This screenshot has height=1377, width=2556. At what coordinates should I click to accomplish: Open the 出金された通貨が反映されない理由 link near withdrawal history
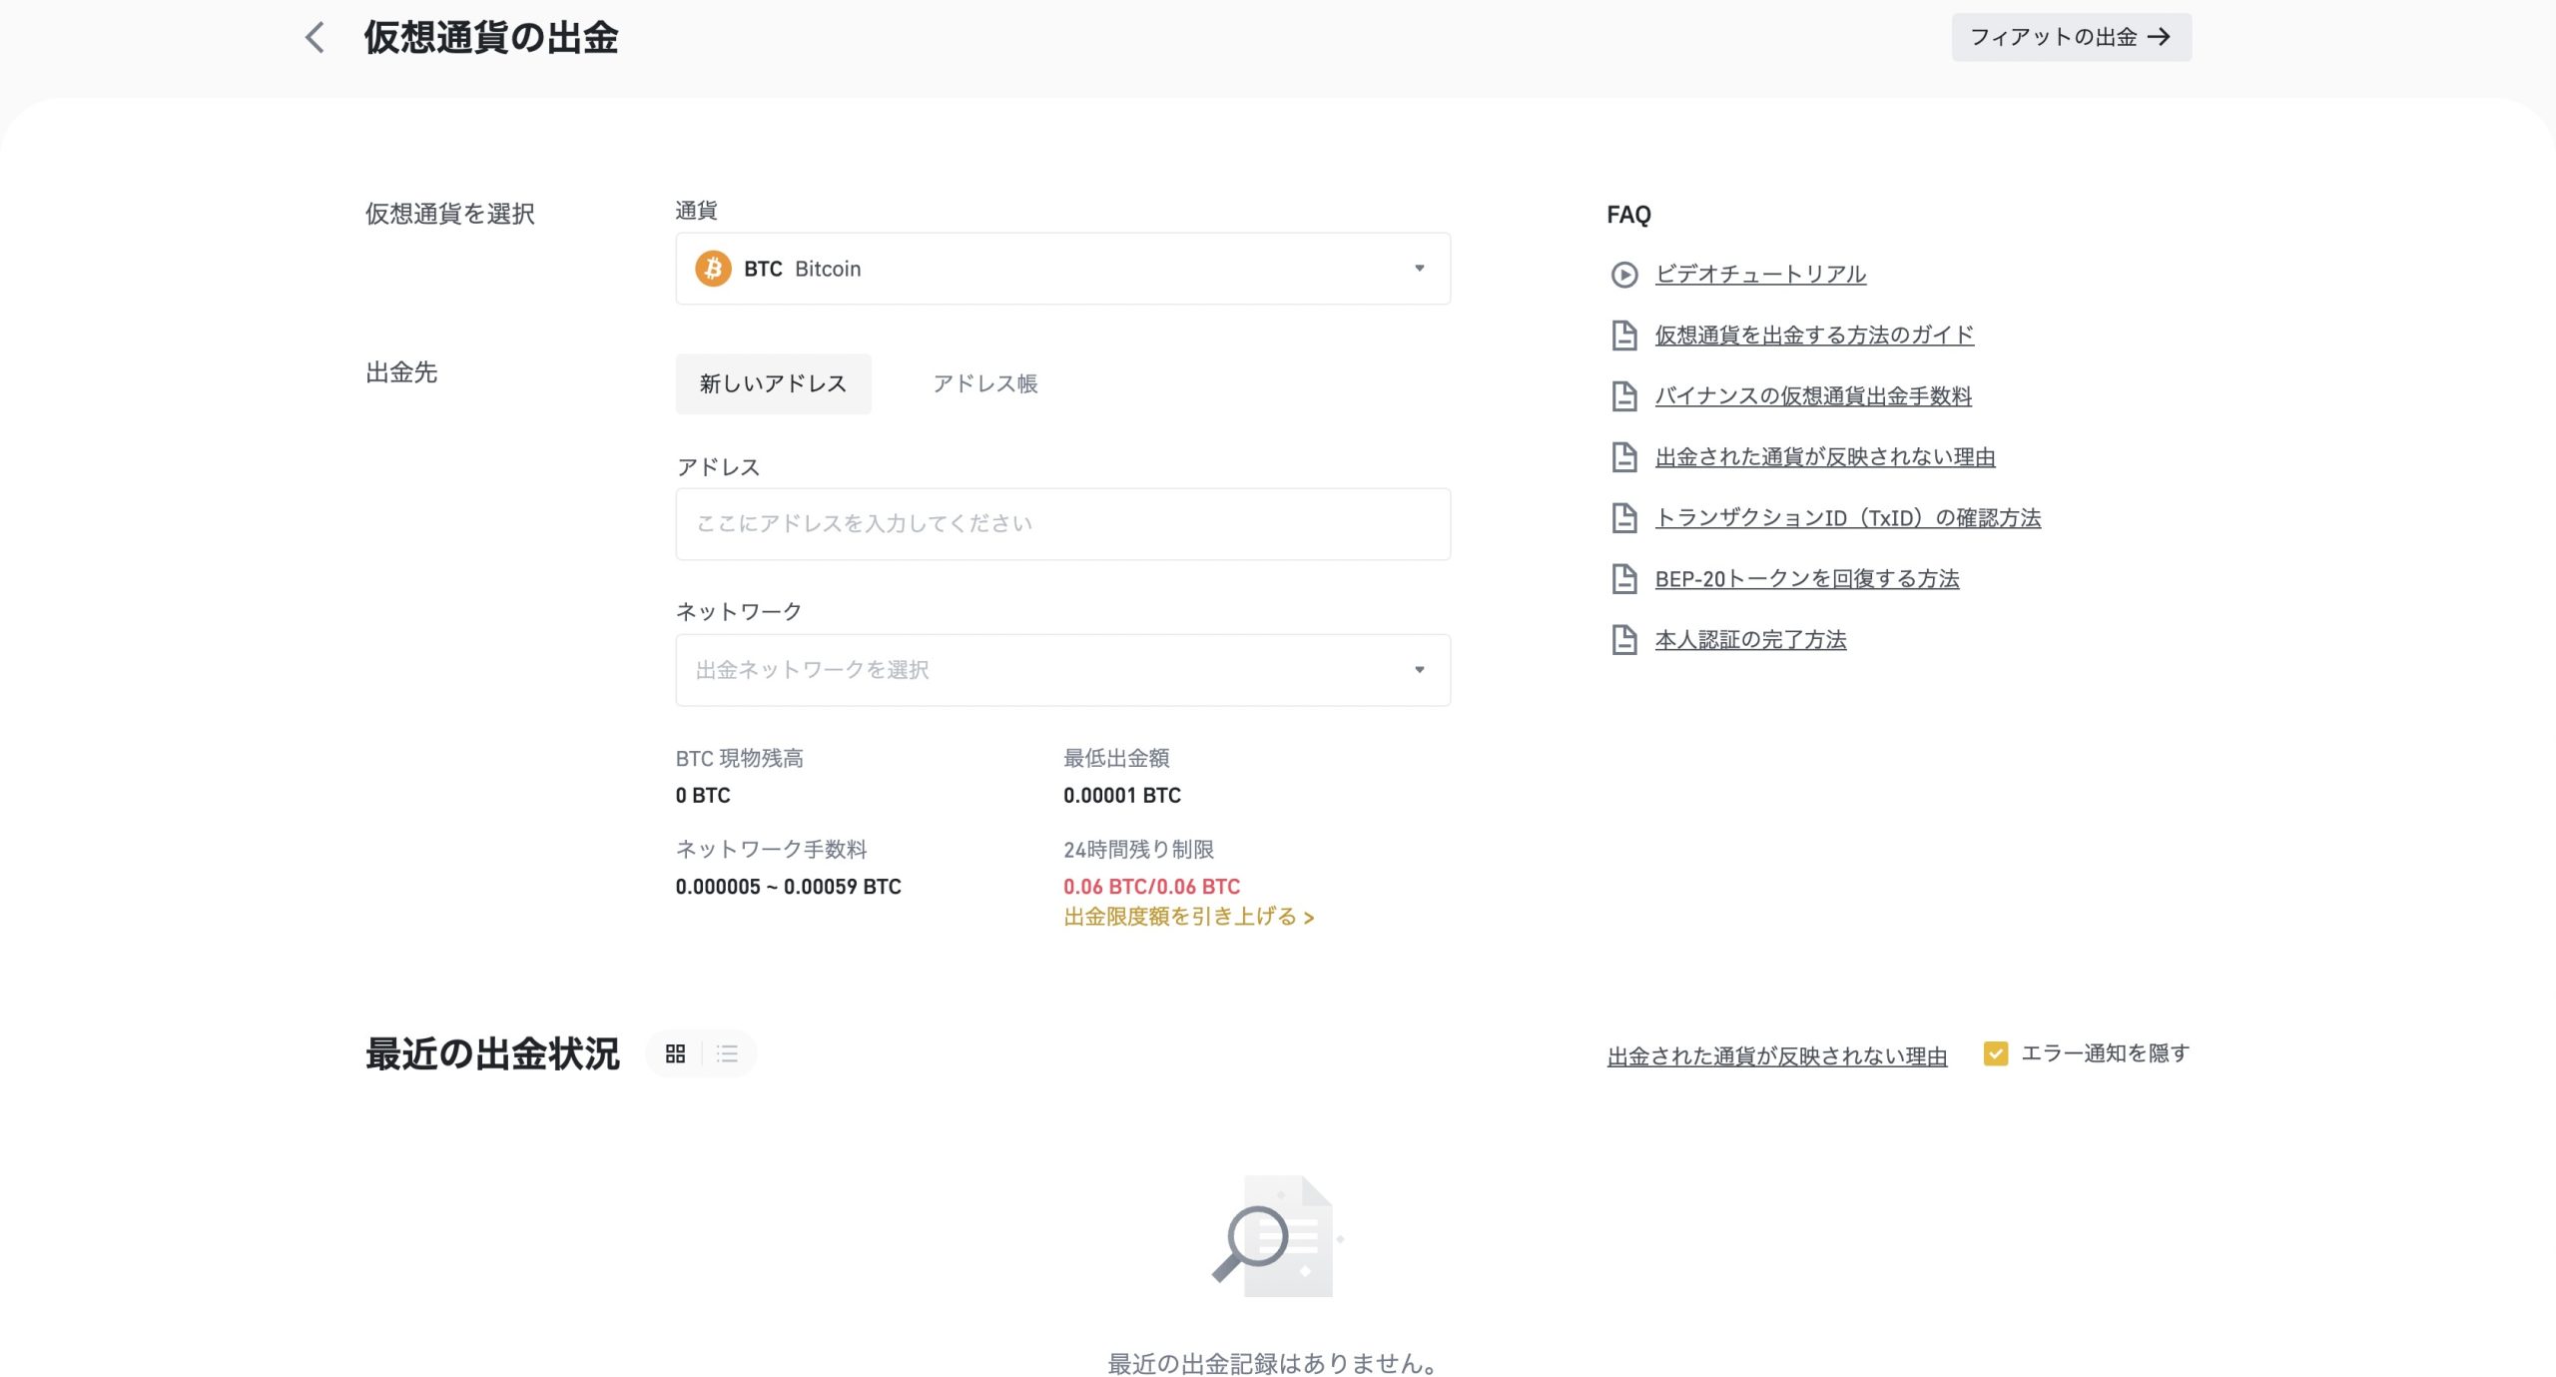pyautogui.click(x=1775, y=1054)
